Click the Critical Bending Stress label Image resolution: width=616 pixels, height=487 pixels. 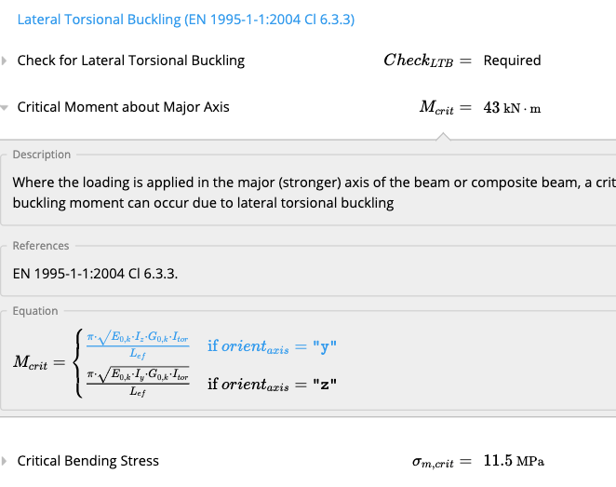[x=88, y=461]
